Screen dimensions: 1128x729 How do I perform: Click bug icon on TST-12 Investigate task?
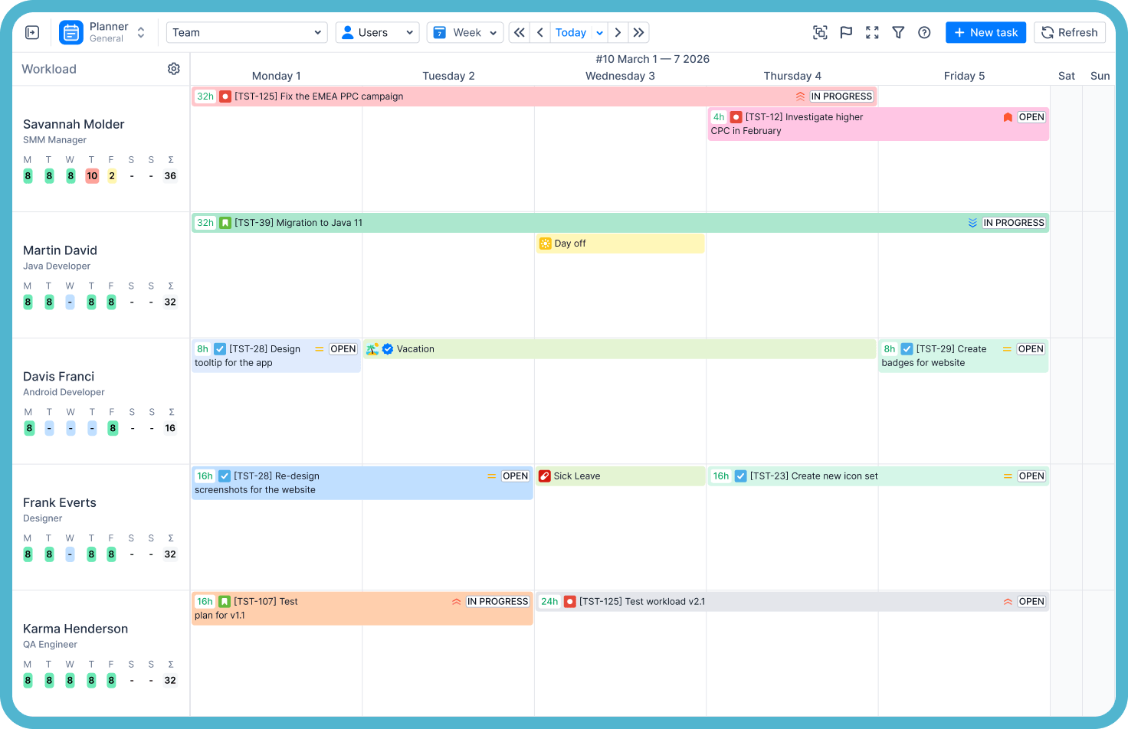736,117
